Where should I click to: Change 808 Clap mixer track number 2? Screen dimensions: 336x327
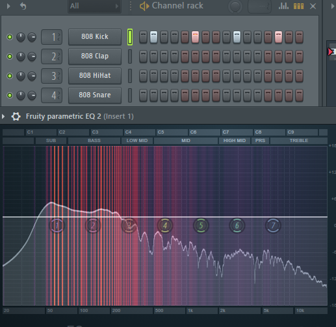(51, 56)
